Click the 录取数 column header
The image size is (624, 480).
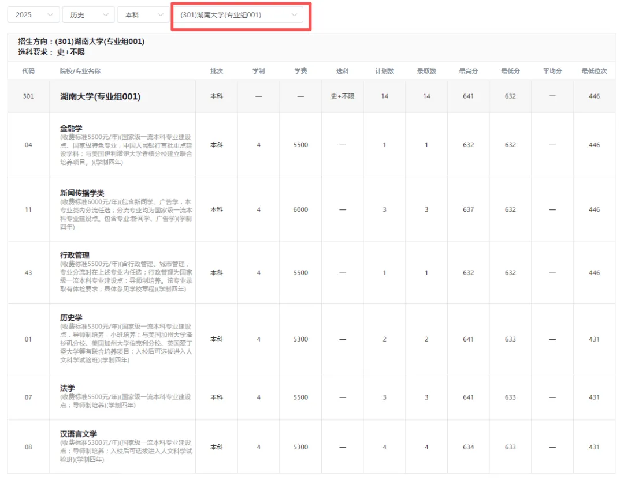426,71
